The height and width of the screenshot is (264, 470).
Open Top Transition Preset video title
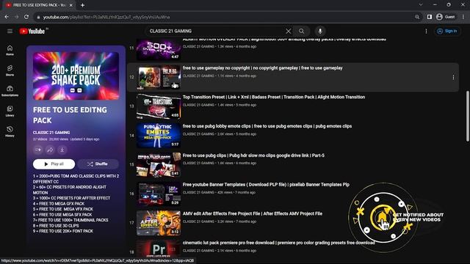point(274,97)
